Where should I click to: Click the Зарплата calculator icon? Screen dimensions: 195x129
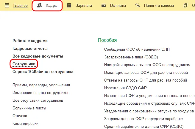(x=69, y=5)
